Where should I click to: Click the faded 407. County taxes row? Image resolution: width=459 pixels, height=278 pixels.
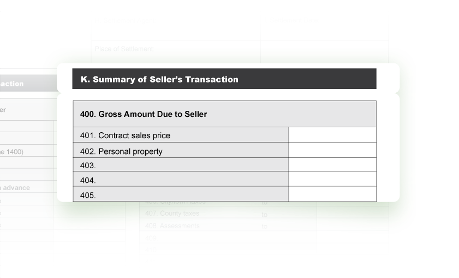tap(264, 214)
